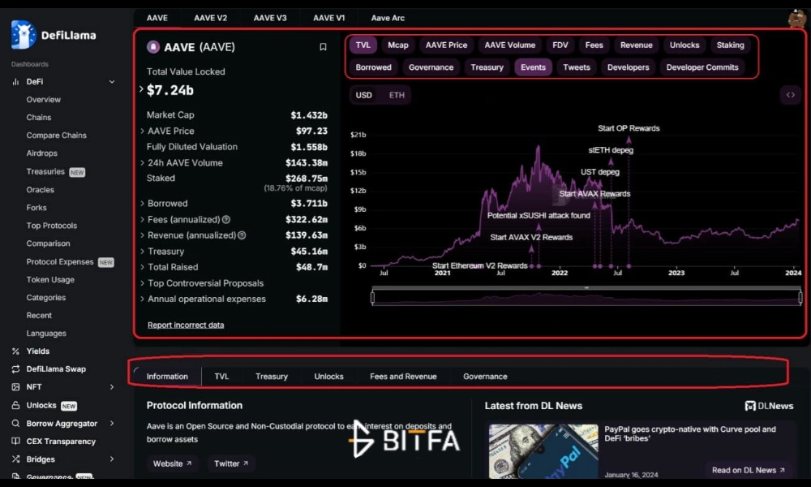Click Report incorrect data link
Viewport: 811px width, 487px height.
[x=186, y=325]
